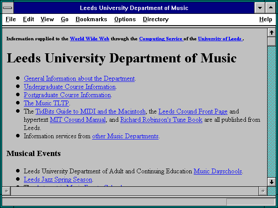Open the Bookmarks menu

coord(91,19)
